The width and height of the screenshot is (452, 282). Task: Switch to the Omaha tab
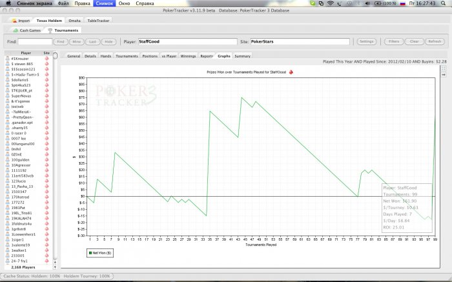click(74, 21)
